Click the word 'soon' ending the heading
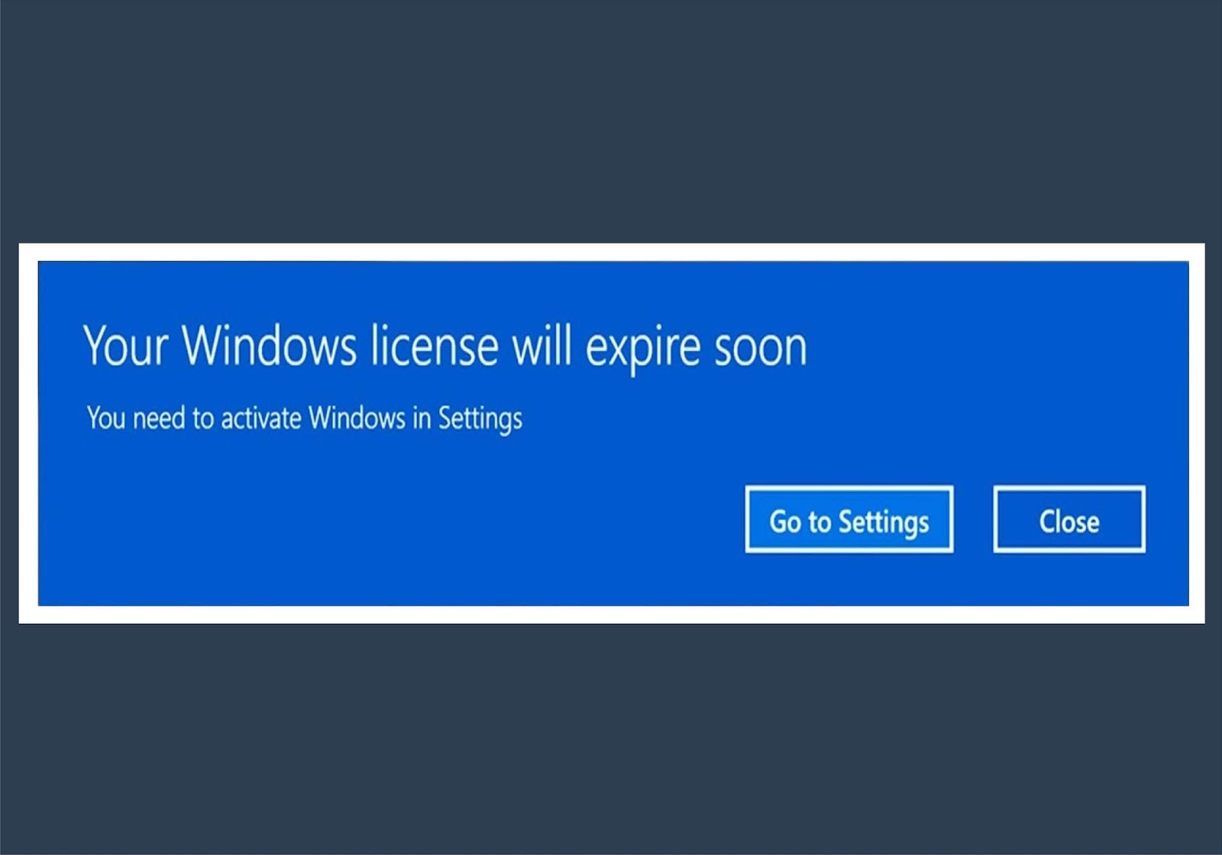This screenshot has width=1222, height=855. [761, 349]
